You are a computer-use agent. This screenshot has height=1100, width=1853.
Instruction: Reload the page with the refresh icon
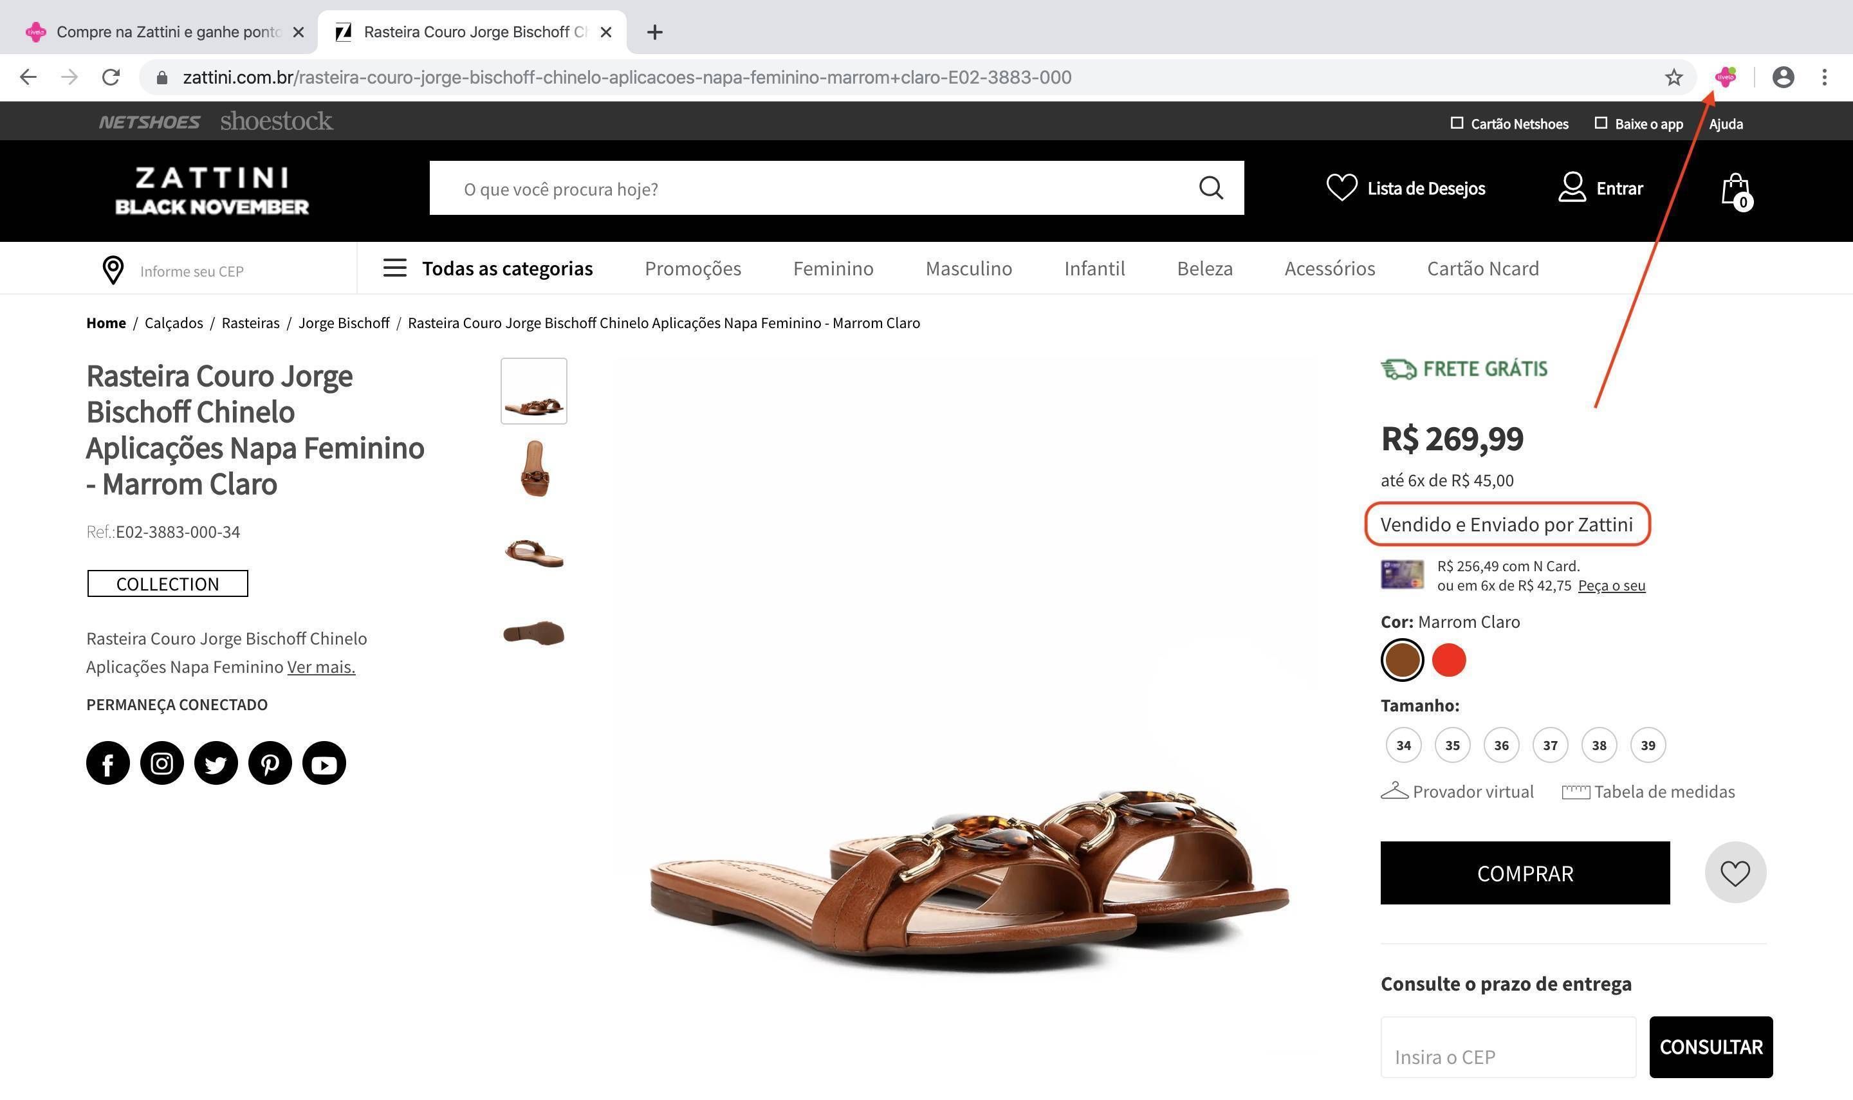(x=111, y=77)
